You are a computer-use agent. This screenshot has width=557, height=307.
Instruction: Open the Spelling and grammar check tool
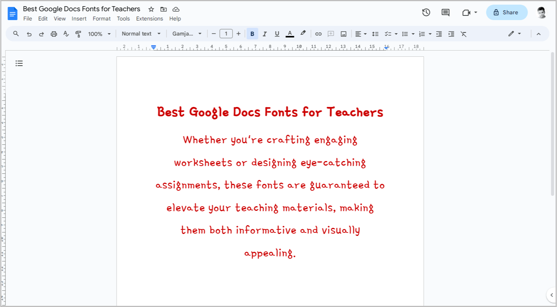tap(66, 34)
